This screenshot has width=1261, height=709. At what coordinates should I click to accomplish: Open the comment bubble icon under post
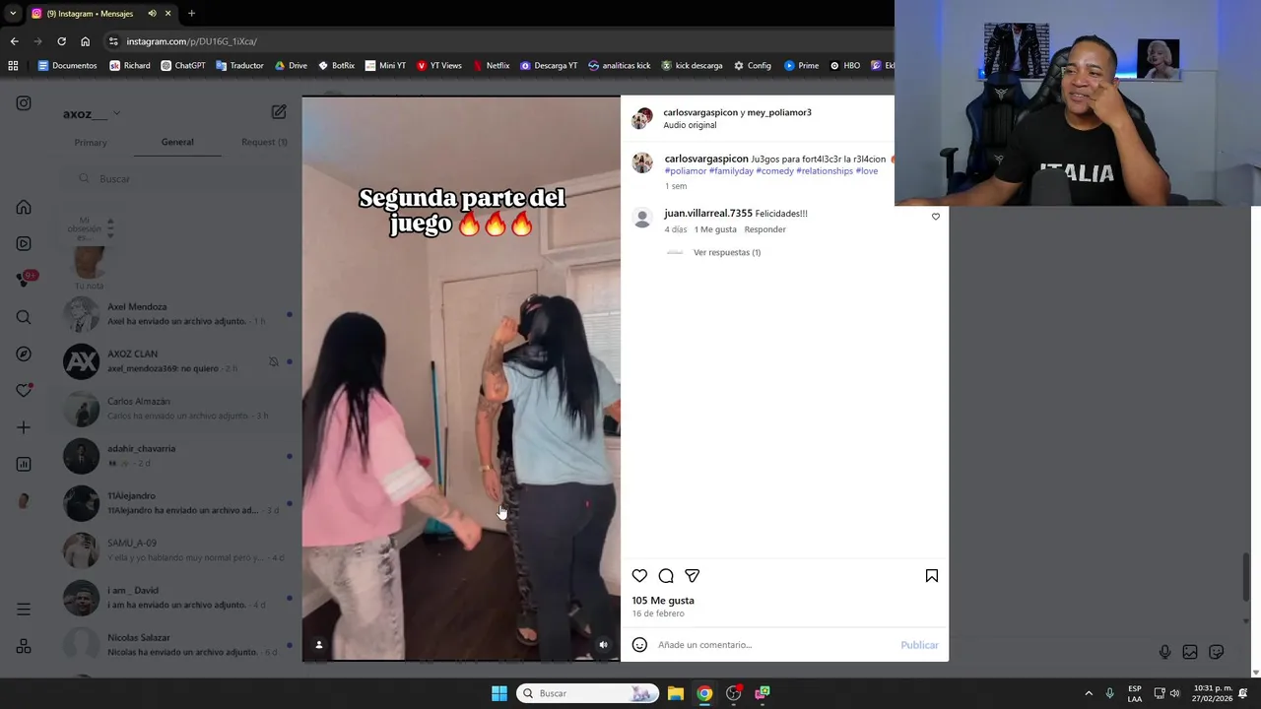pyautogui.click(x=666, y=576)
